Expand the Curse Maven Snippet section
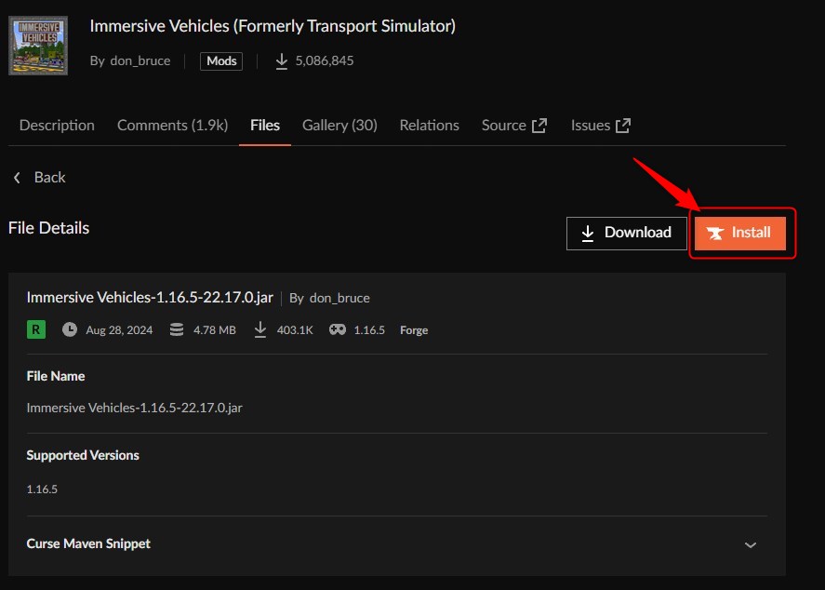 pos(397,544)
